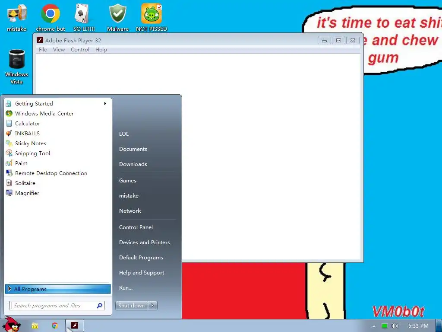Viewport: 442px width, 332px height.
Task: Minimize the Adobe Flash Player window
Action: [324, 41]
